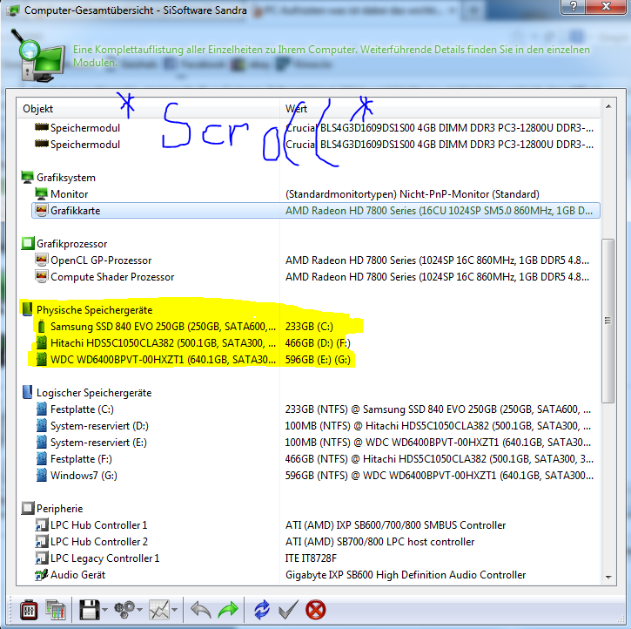631x629 pixels.
Task: Select the Compute Shader Prozessor row
Action: click(315, 277)
